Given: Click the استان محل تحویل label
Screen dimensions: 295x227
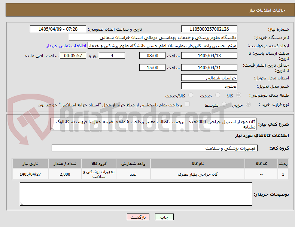Looking at the screenshot, I should click(x=271, y=78).
